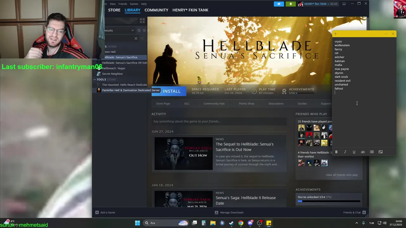
Task: Click the achievements unlocked progress bar
Action: point(329,201)
